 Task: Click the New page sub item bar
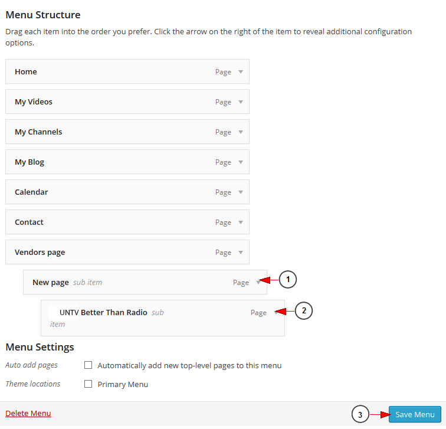click(x=145, y=282)
